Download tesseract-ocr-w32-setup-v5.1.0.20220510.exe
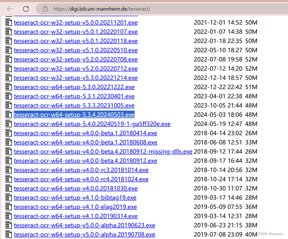Viewport: 288px width, 239px height. 76,50
